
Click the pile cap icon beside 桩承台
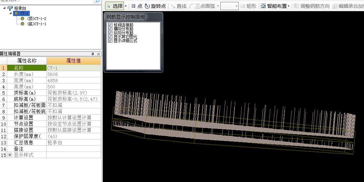10,9
